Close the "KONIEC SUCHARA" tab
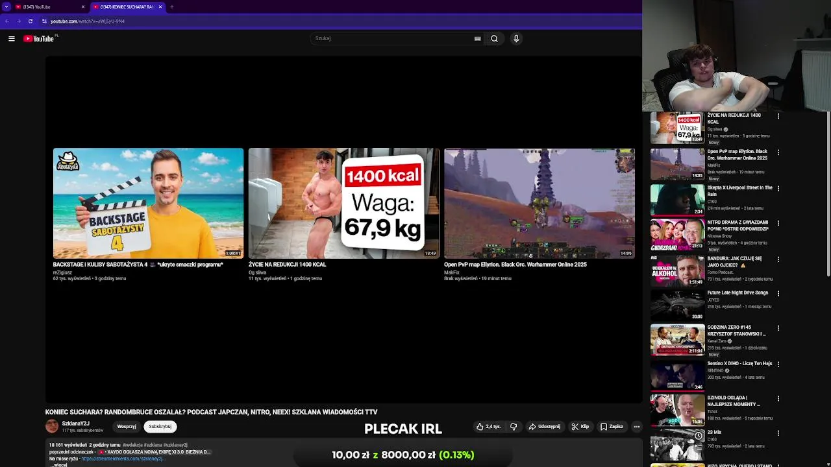The height and width of the screenshot is (467, 831). coord(160,6)
